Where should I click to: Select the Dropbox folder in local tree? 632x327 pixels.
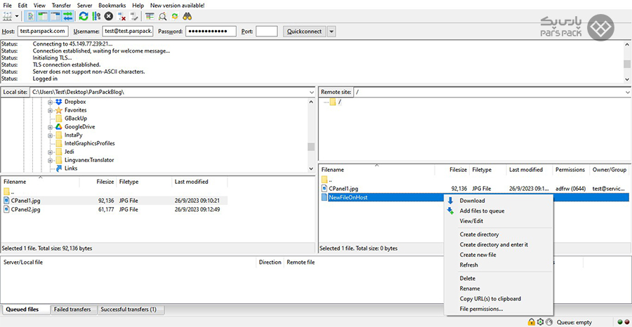click(x=75, y=102)
